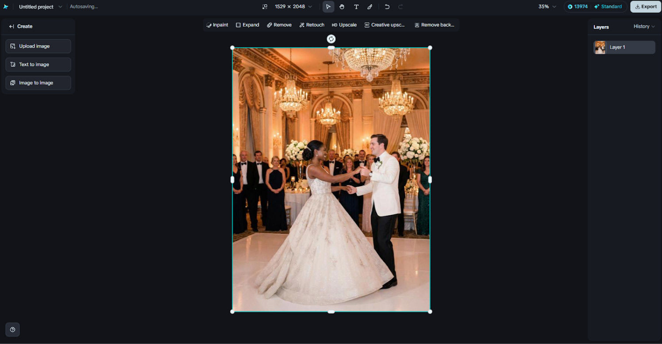662x344 pixels.
Task: Select Layer 1 thumbnail in Layers
Action: click(600, 47)
